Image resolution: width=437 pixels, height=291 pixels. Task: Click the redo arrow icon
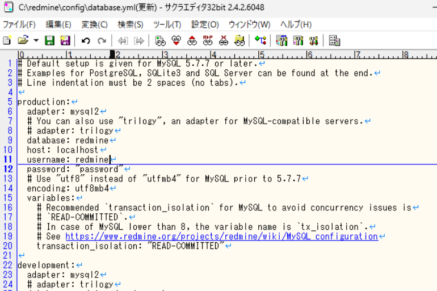click(102, 40)
